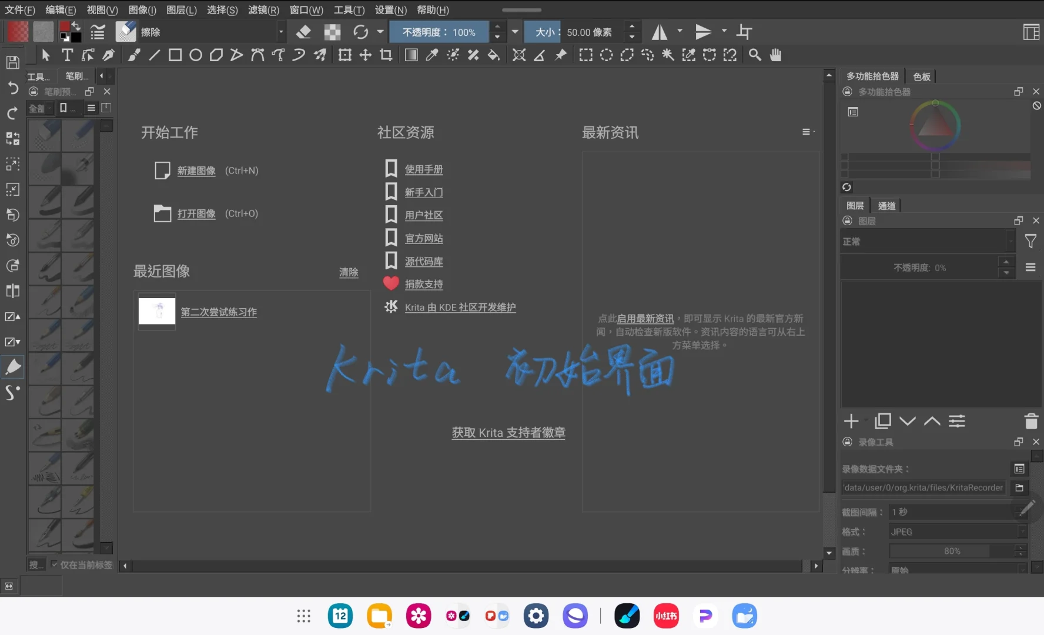Toggle the 仅在当前标签 checkbox

[55, 564]
